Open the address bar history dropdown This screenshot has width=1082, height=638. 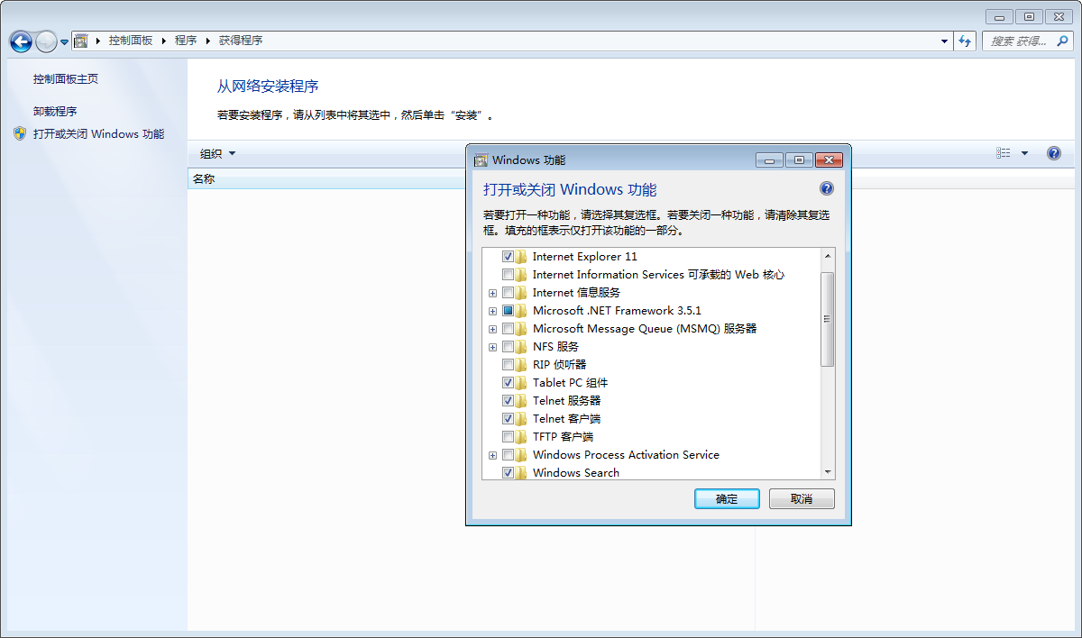(x=944, y=41)
